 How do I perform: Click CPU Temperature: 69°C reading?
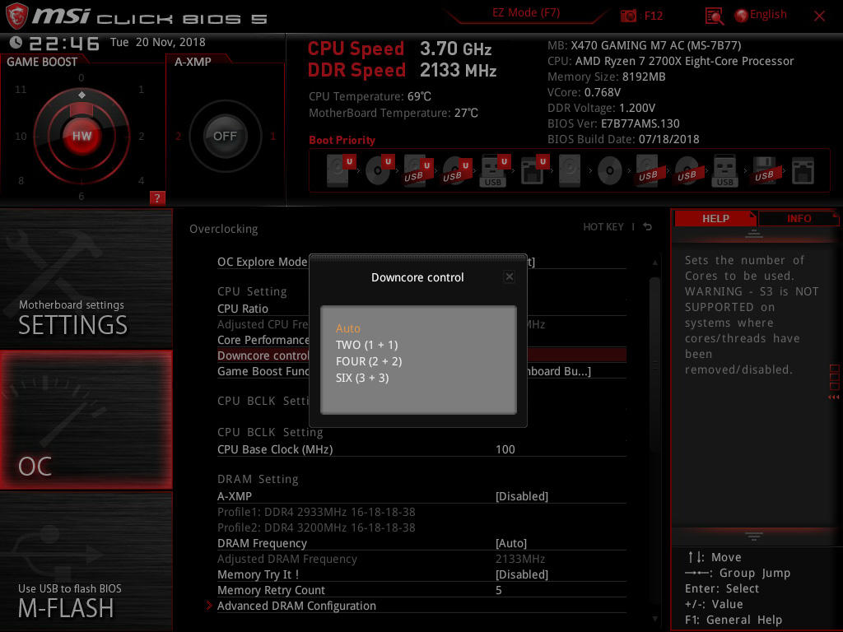(x=370, y=96)
